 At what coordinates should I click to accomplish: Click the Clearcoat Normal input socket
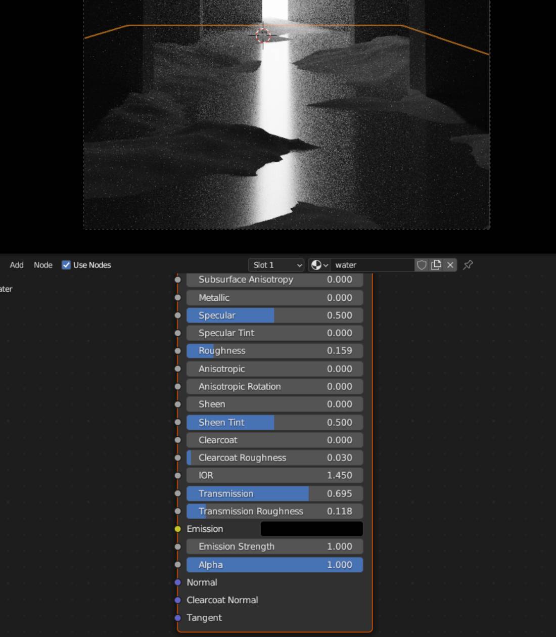178,601
